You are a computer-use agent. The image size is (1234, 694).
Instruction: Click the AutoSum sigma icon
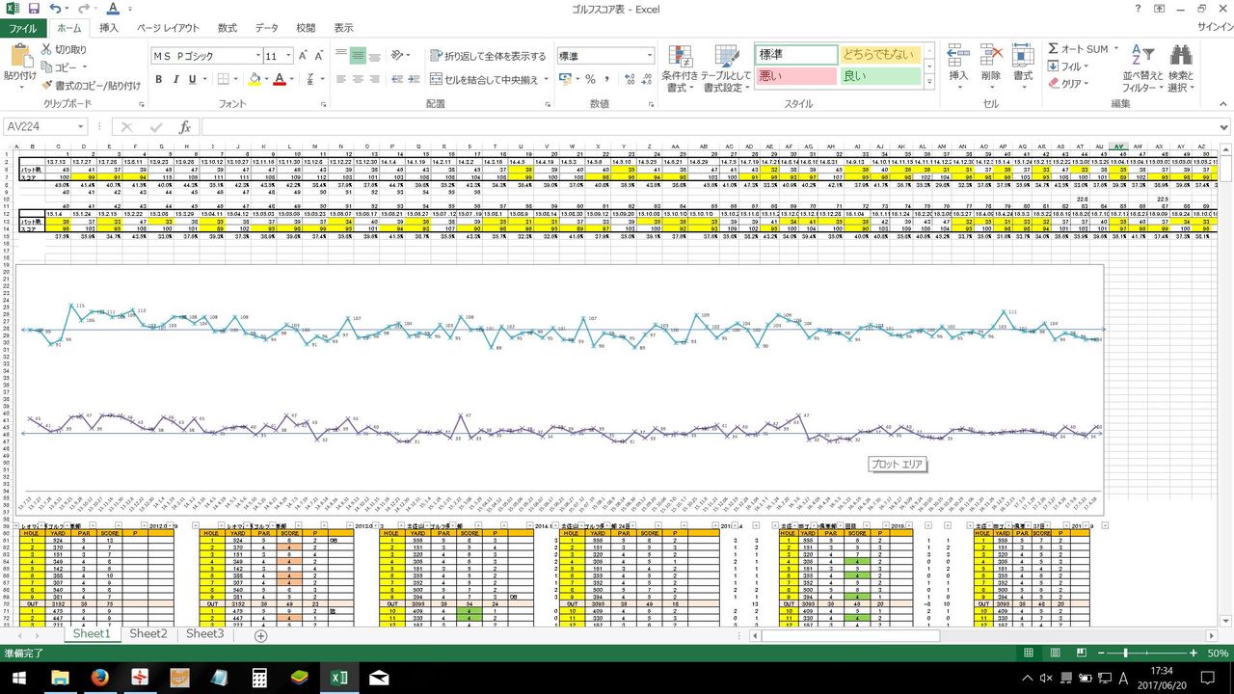(1054, 49)
